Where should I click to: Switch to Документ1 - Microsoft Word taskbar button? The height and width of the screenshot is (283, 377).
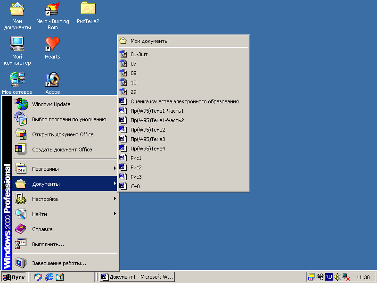click(137, 277)
